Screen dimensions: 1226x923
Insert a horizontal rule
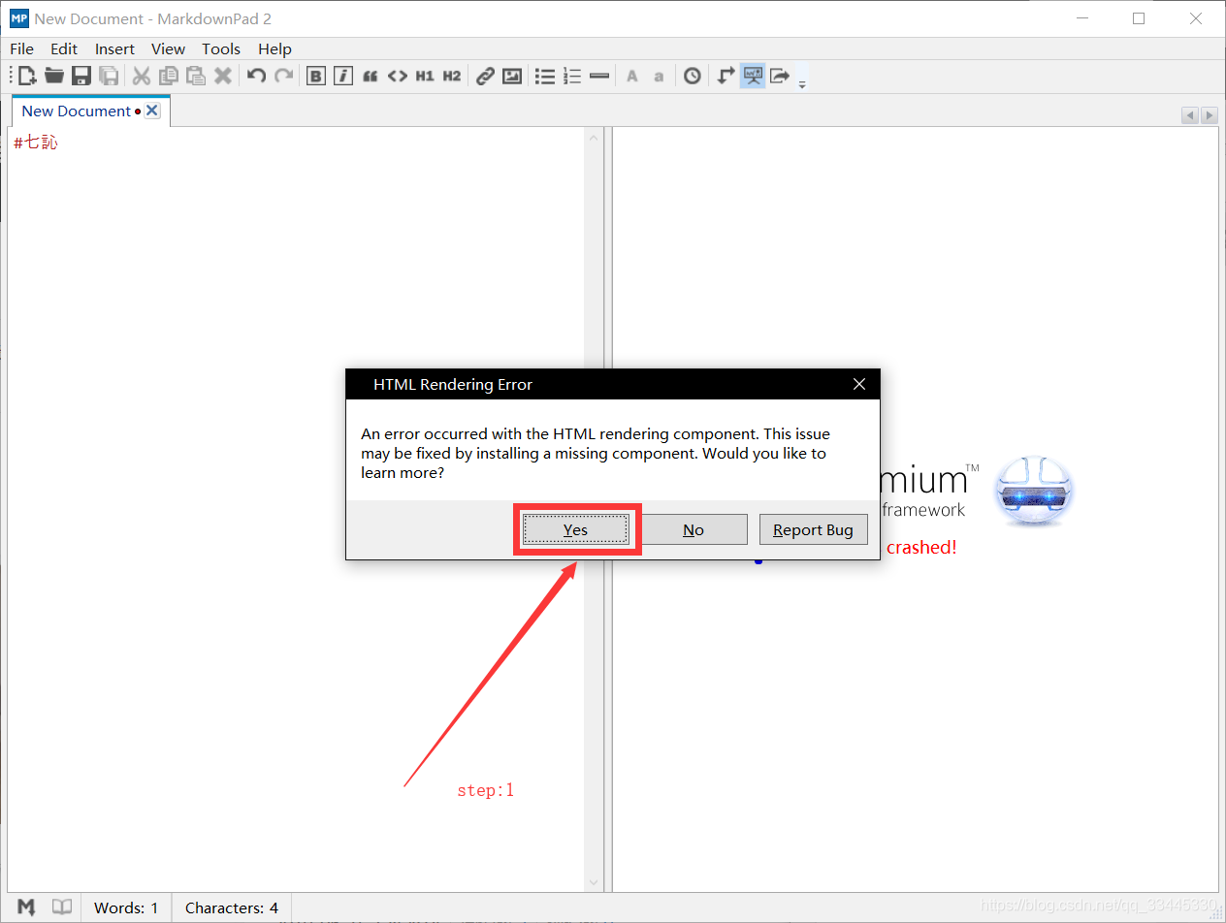(x=599, y=76)
